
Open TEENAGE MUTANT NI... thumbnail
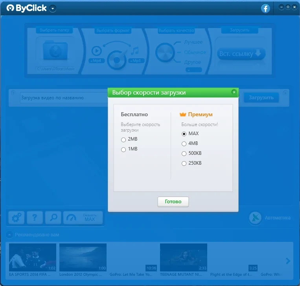[x=184, y=257]
